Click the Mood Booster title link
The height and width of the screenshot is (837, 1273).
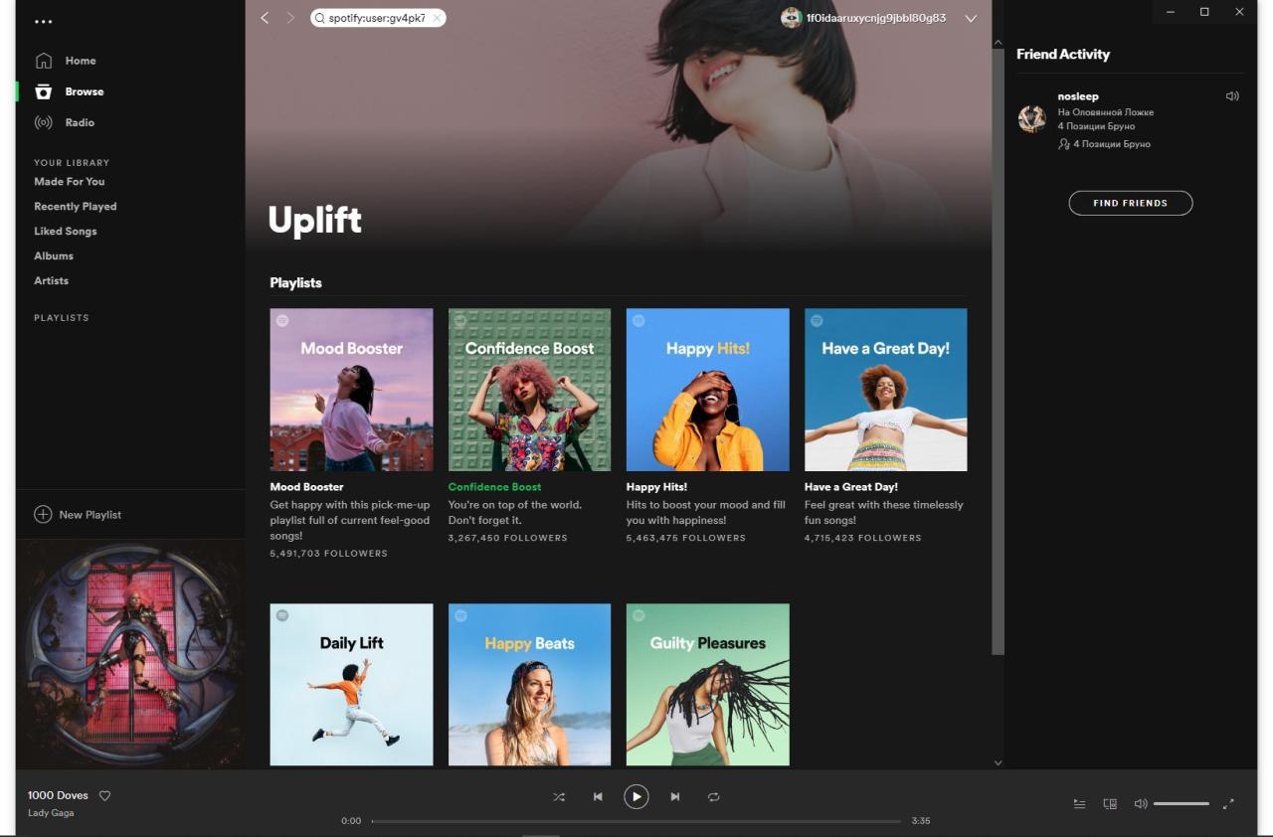(x=307, y=487)
